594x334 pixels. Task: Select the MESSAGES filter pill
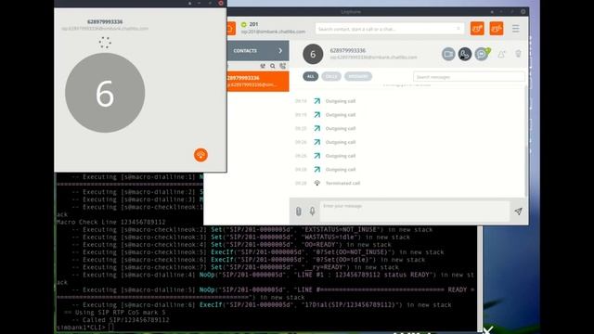point(358,76)
